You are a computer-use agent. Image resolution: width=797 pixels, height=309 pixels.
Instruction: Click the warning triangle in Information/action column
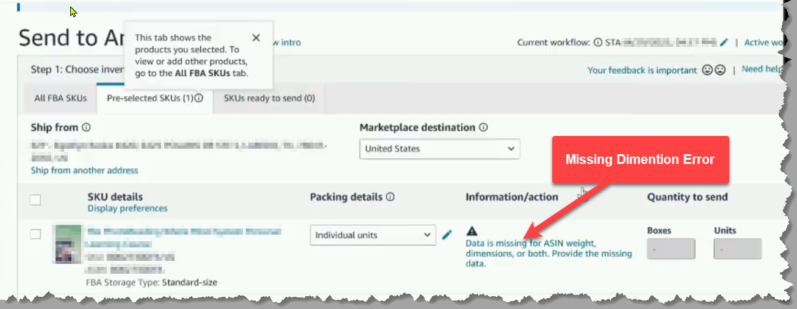(472, 231)
